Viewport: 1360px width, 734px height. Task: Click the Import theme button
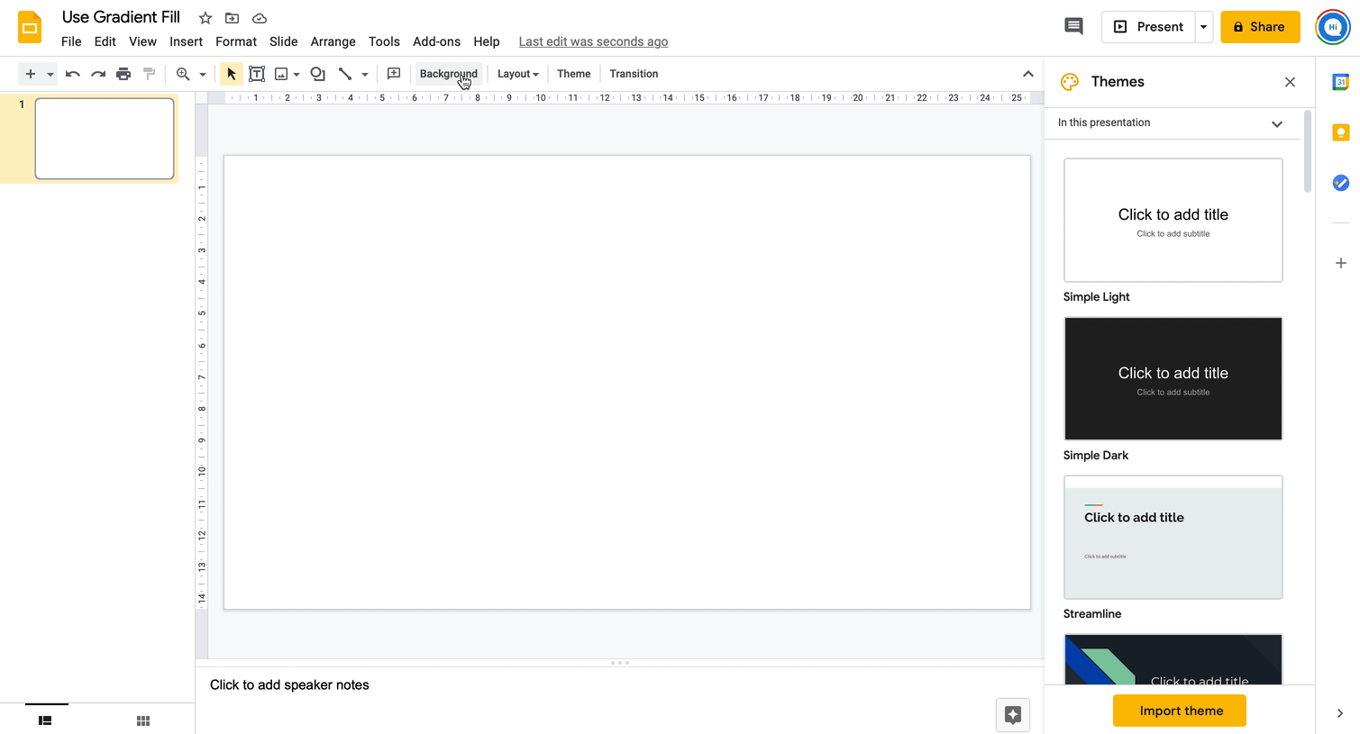[1180, 711]
